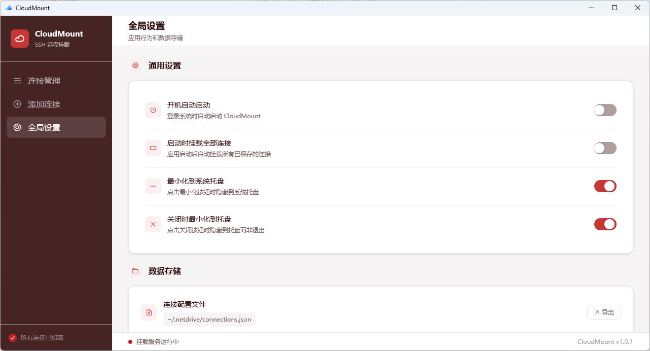Click the 通用设置 section heading

tap(165, 65)
